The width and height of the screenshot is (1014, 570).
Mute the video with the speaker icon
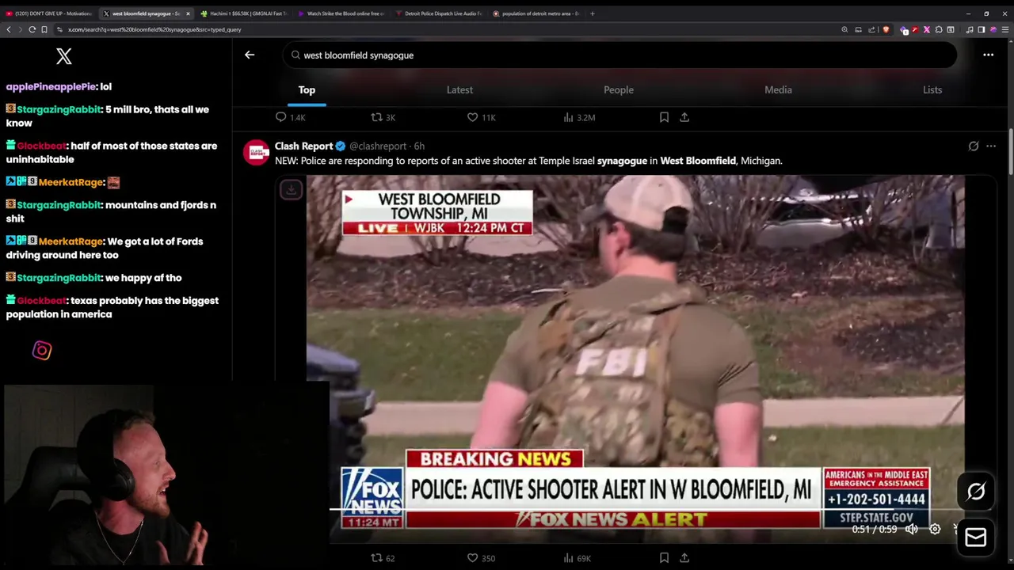coord(912,529)
